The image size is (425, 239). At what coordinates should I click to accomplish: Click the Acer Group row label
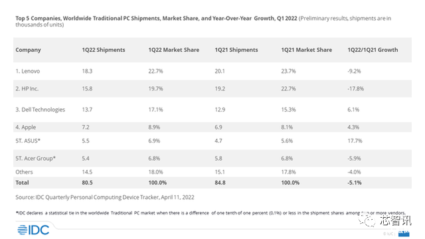[x=35, y=158]
